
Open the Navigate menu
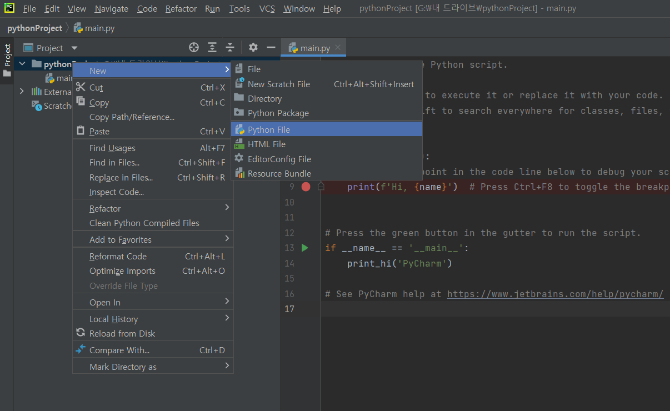click(112, 9)
